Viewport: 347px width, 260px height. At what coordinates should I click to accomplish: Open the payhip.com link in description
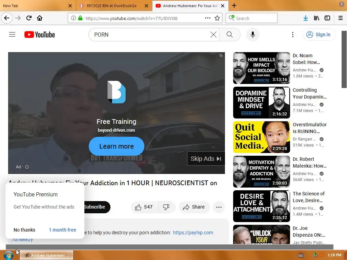pyautogui.click(x=193, y=233)
